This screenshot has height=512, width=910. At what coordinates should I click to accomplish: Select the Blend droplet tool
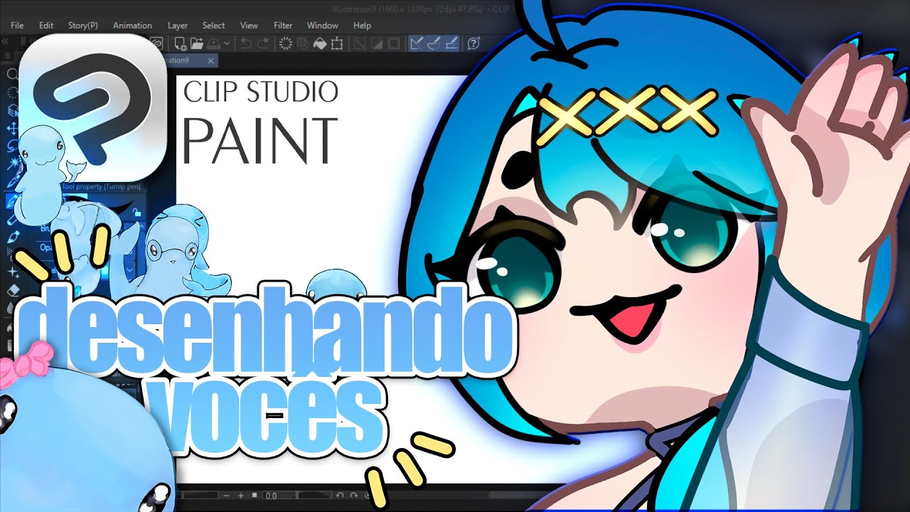pos(11,308)
